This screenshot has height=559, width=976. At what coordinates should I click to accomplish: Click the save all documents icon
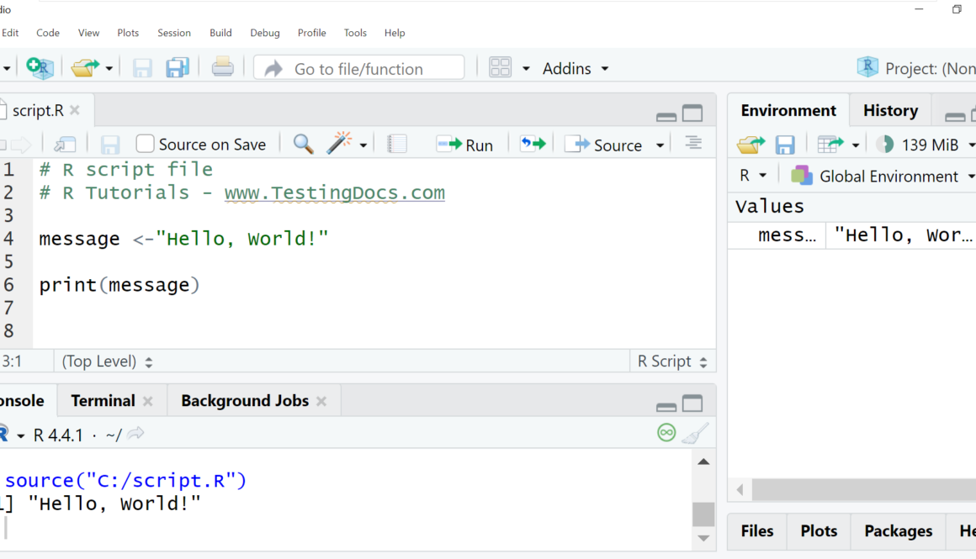[178, 68]
